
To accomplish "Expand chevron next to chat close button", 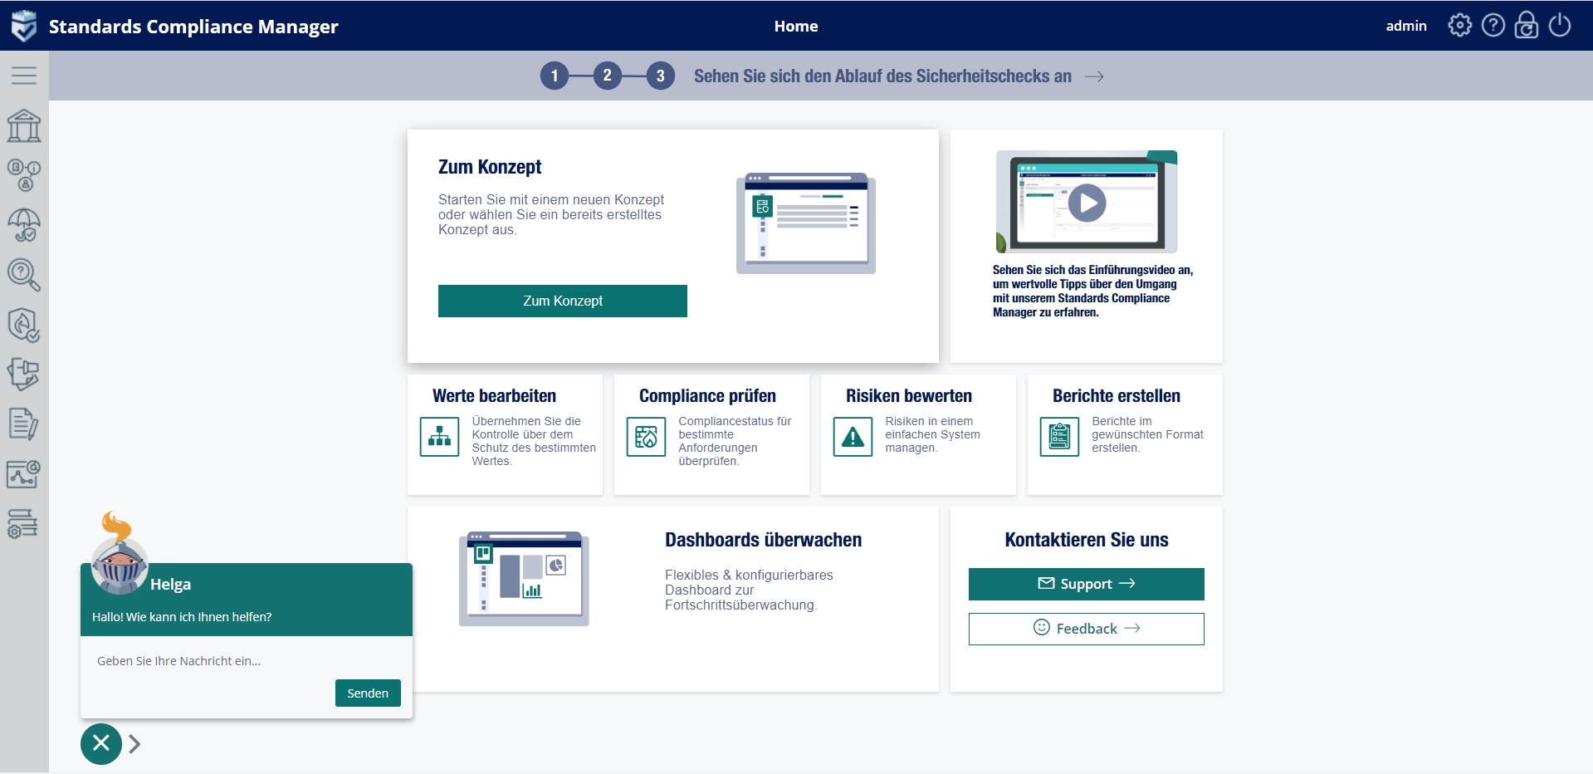I will click(x=134, y=744).
